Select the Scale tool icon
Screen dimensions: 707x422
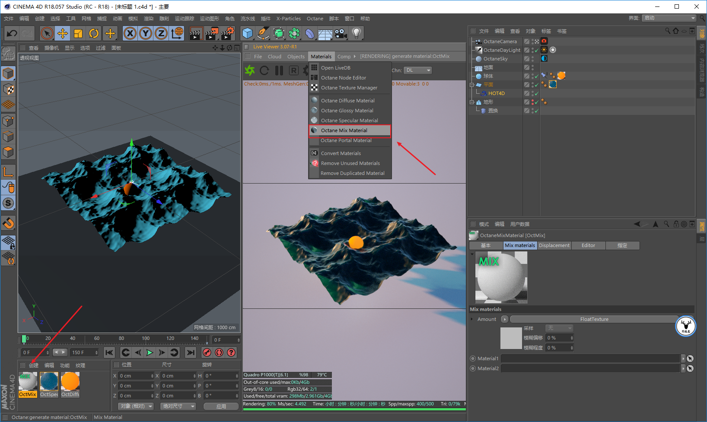pyautogui.click(x=78, y=33)
